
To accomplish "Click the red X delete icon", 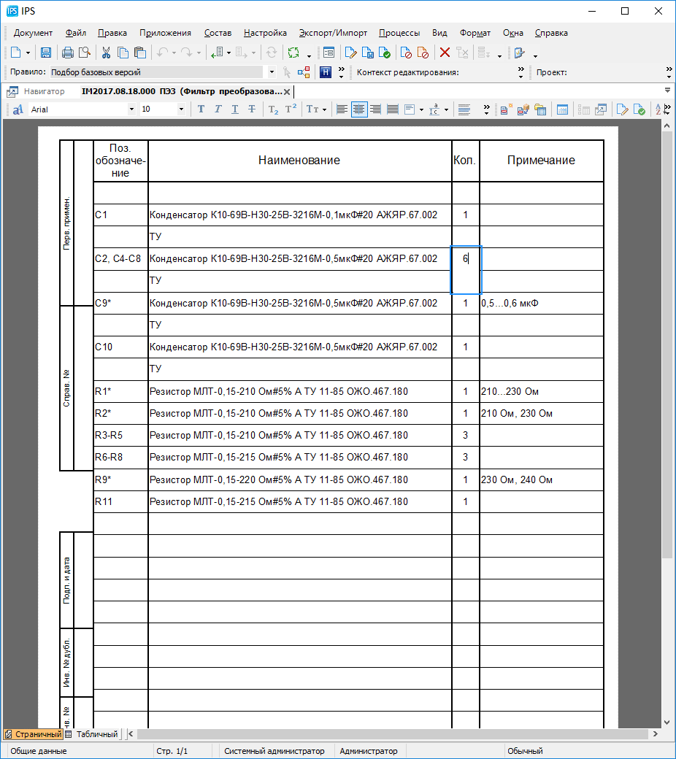I will click(x=444, y=53).
